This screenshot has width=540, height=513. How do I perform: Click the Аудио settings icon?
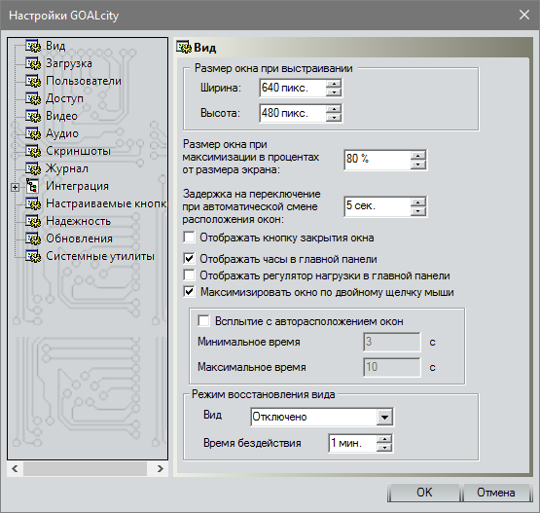tap(33, 133)
